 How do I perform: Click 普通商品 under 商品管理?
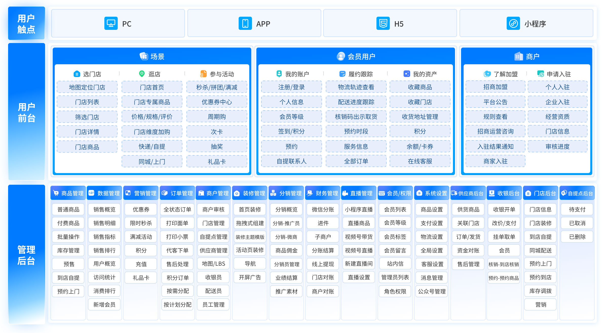68,209
